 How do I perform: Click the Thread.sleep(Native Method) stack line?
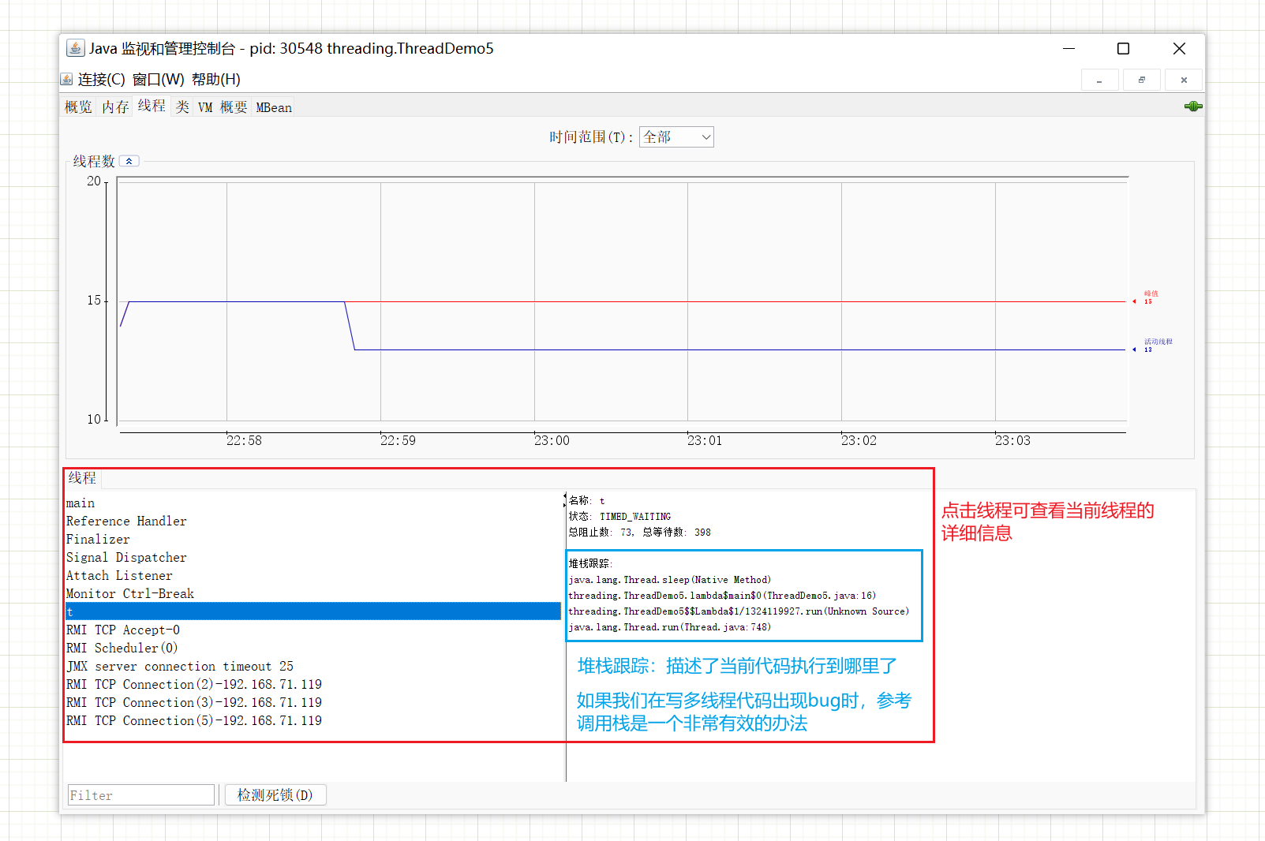coord(670,580)
